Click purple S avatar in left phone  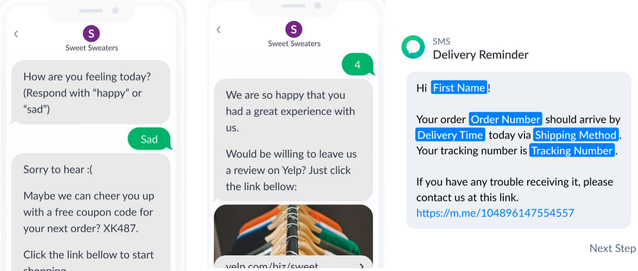pyautogui.click(x=92, y=34)
